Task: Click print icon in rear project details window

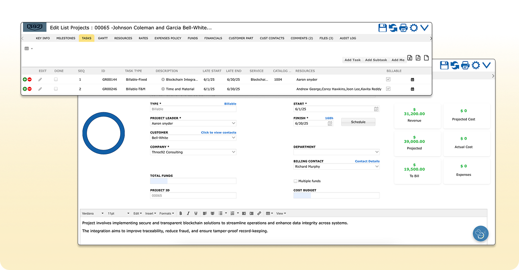Action: [x=465, y=65]
